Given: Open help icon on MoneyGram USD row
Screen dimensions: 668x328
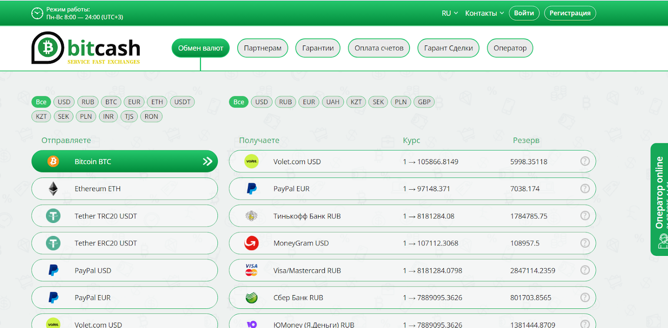Looking at the screenshot, I should 585,243.
